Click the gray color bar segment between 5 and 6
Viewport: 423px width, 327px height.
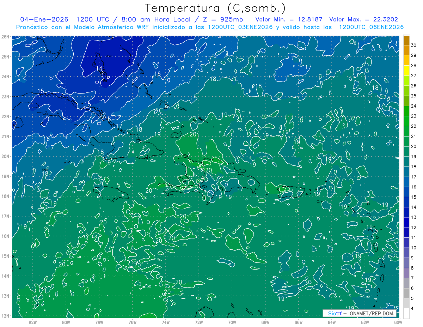406,293
